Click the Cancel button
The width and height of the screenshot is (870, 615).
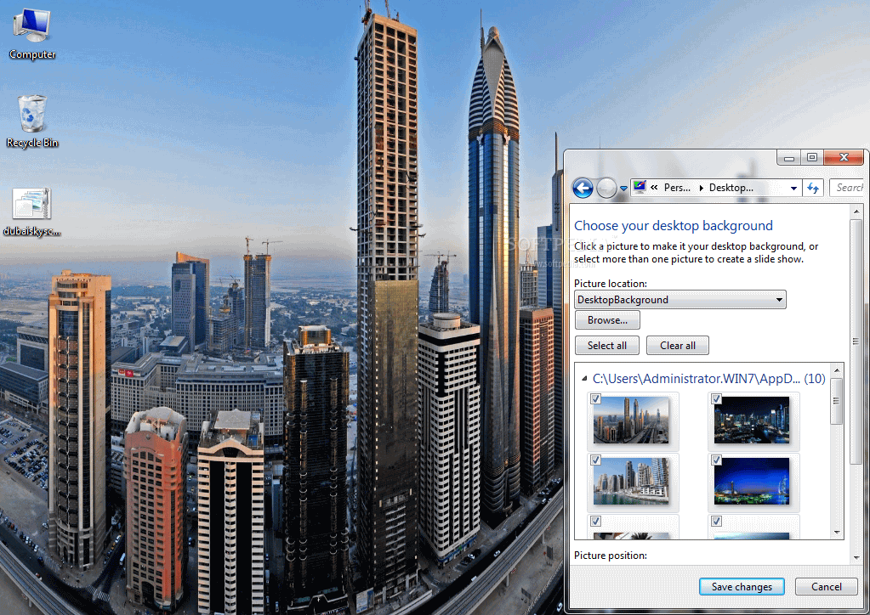point(826,587)
